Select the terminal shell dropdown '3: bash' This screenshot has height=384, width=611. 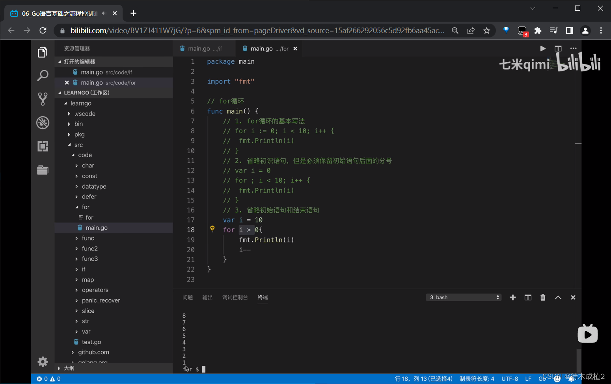tap(464, 297)
